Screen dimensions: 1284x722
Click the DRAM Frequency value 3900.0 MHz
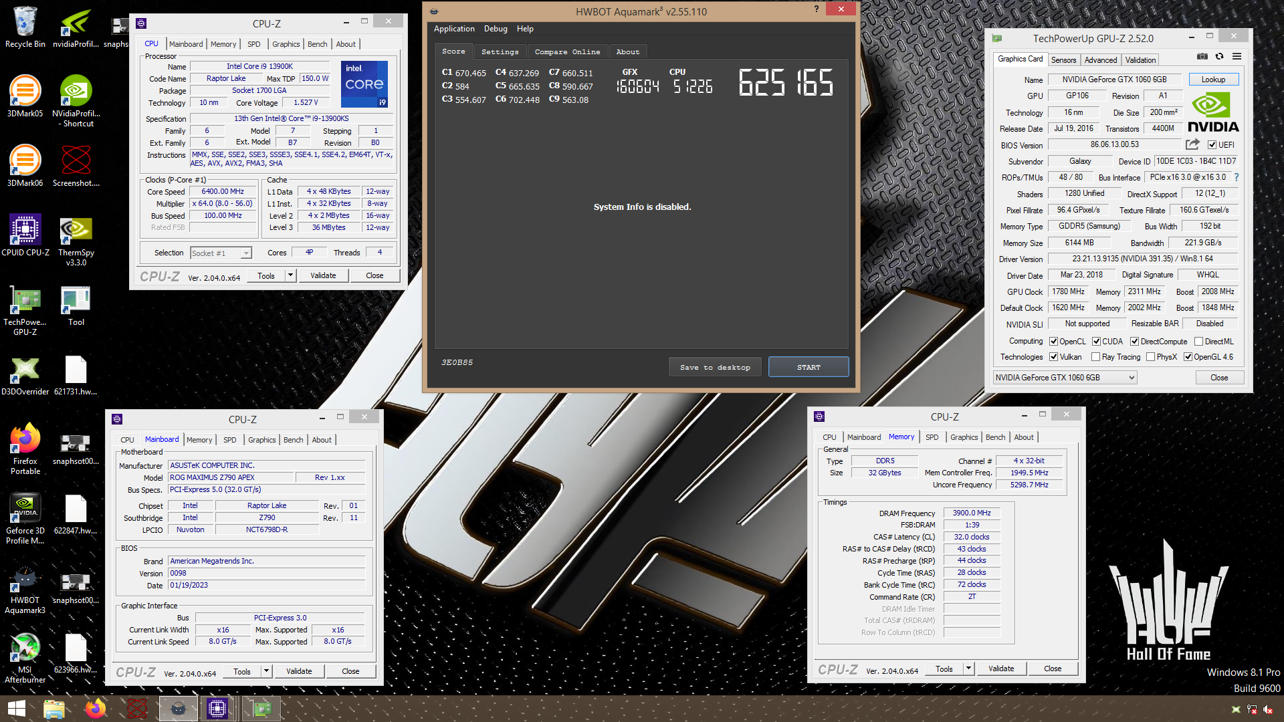(x=972, y=513)
